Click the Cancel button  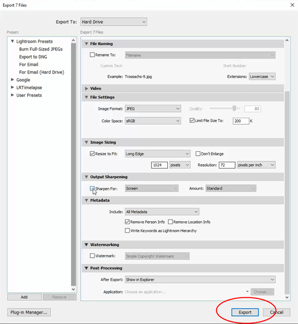[x=277, y=312]
